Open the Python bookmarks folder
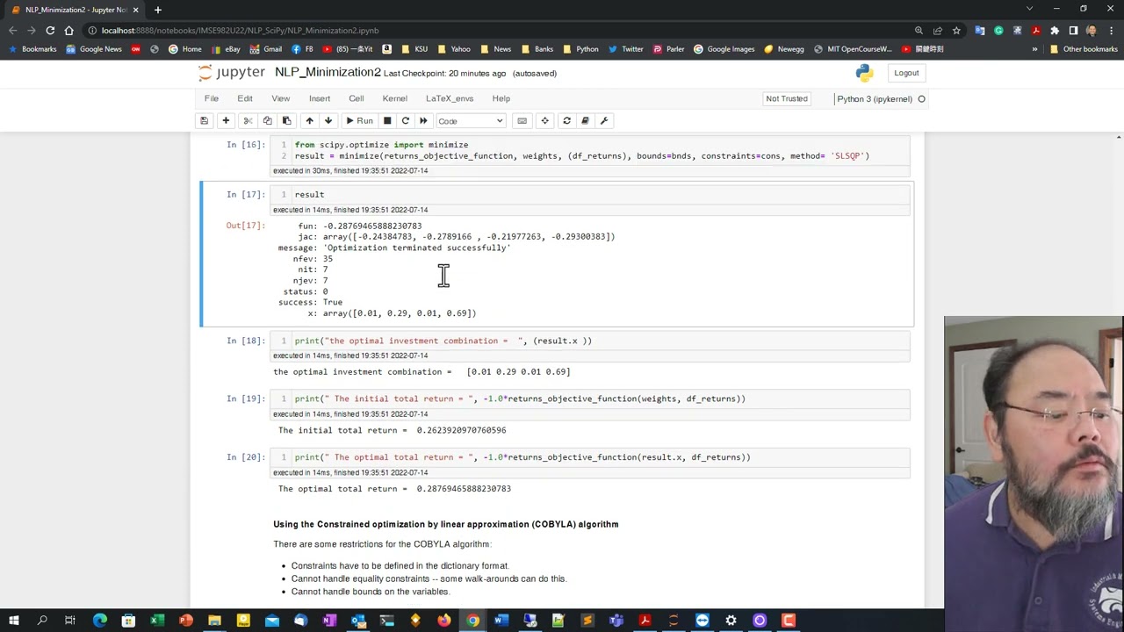The height and width of the screenshot is (632, 1124). tap(582, 49)
